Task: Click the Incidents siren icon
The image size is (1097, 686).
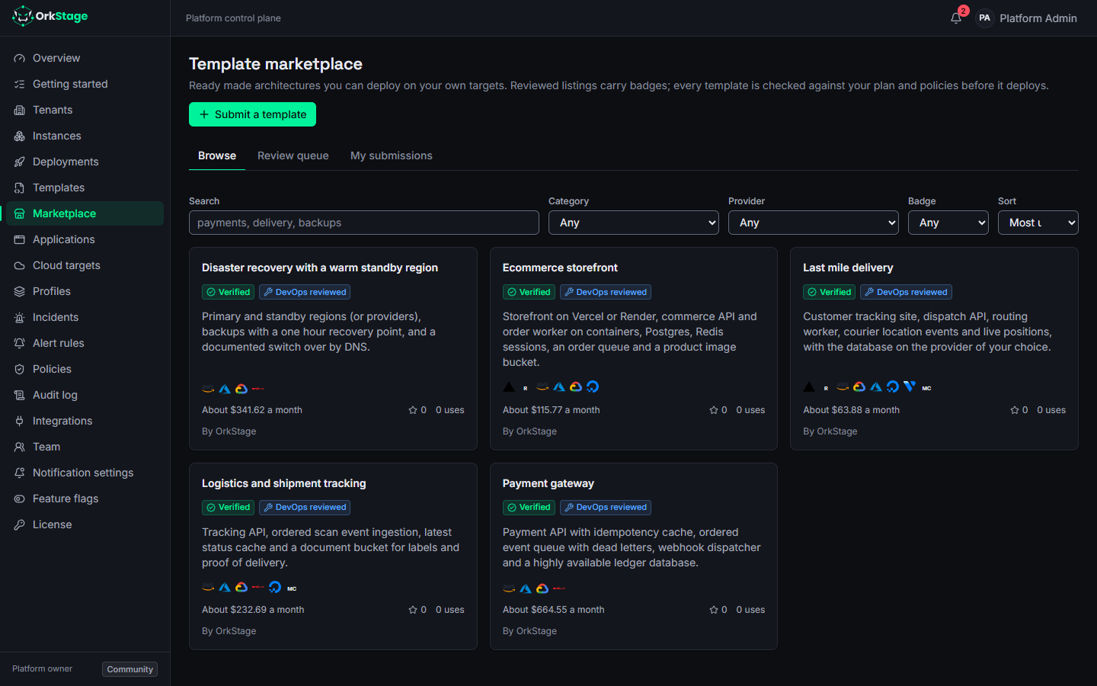Action: (x=20, y=317)
